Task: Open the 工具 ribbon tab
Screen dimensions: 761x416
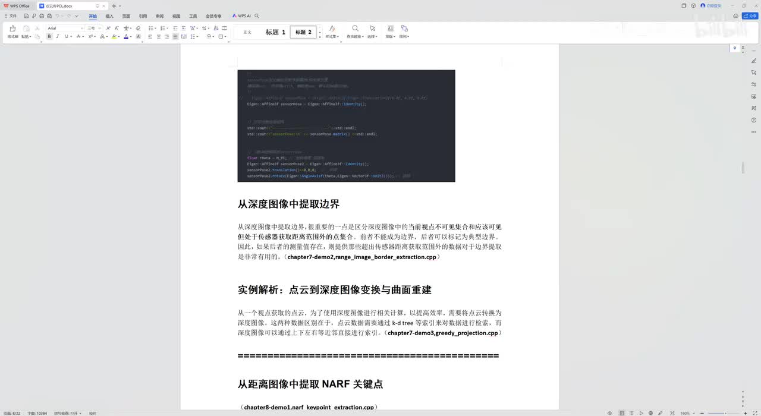Action: point(193,16)
